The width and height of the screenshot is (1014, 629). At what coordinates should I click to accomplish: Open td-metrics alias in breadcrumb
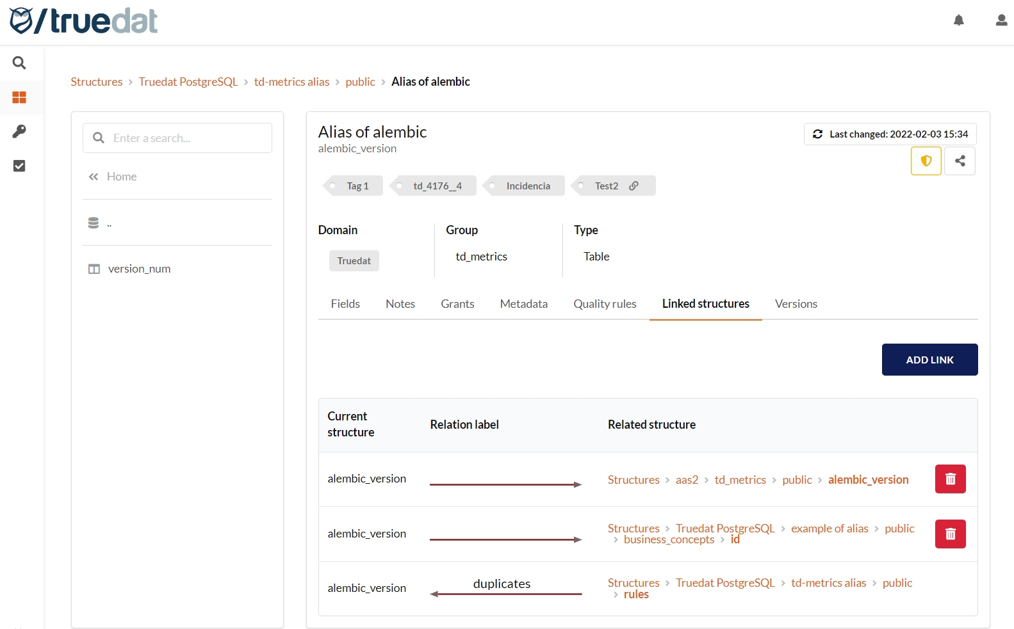coord(291,82)
